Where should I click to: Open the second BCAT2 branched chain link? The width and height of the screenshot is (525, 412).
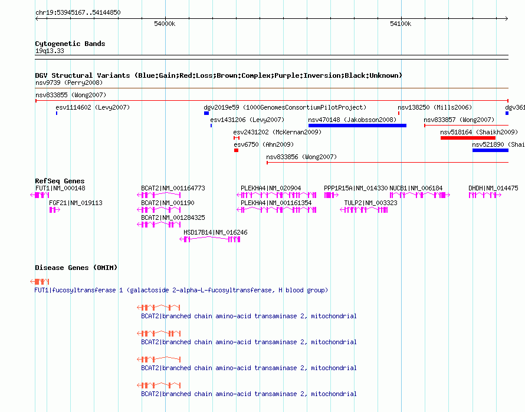tap(249, 342)
